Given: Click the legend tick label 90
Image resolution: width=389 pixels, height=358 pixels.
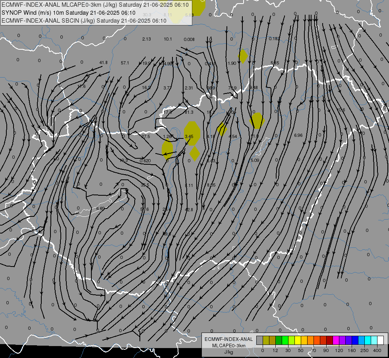Looking at the screenshot, I should pyautogui.click(x=326, y=350).
